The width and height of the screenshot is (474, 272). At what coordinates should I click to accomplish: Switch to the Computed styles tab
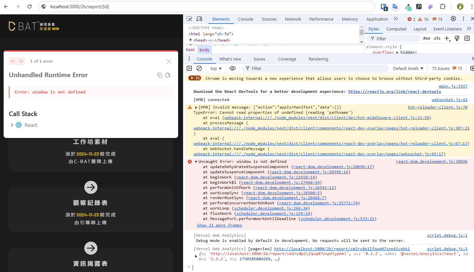point(396,29)
